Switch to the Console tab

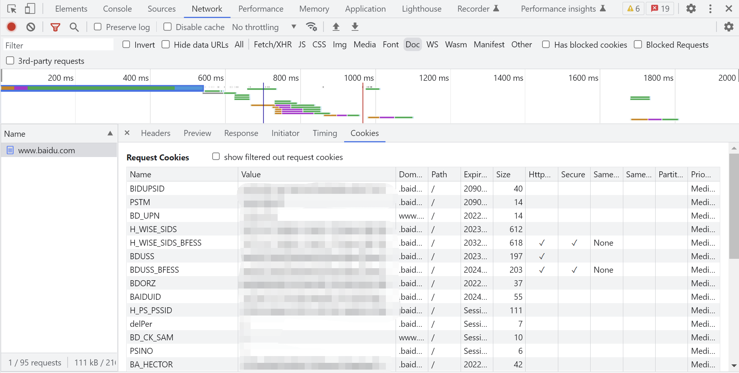117,9
